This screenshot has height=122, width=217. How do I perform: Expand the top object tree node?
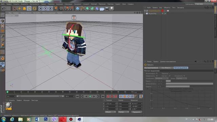tap(145, 11)
